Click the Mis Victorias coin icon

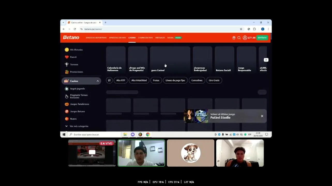pyautogui.click(x=67, y=50)
